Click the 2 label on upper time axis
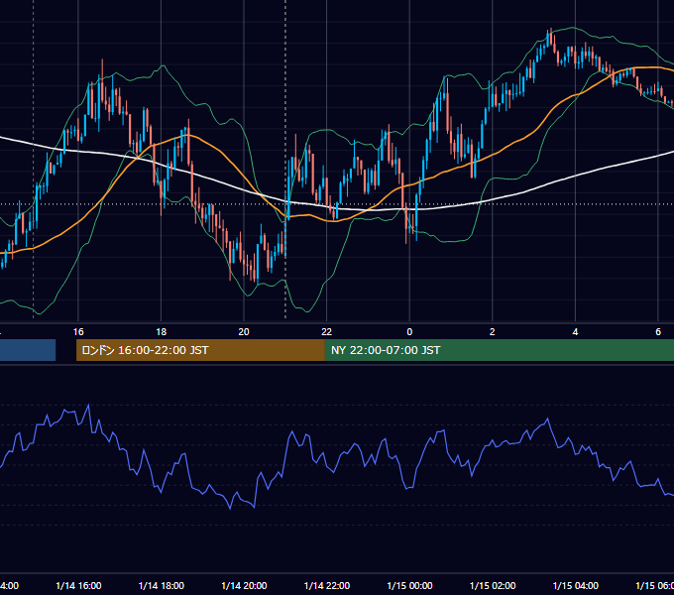The height and width of the screenshot is (595, 674). (493, 332)
